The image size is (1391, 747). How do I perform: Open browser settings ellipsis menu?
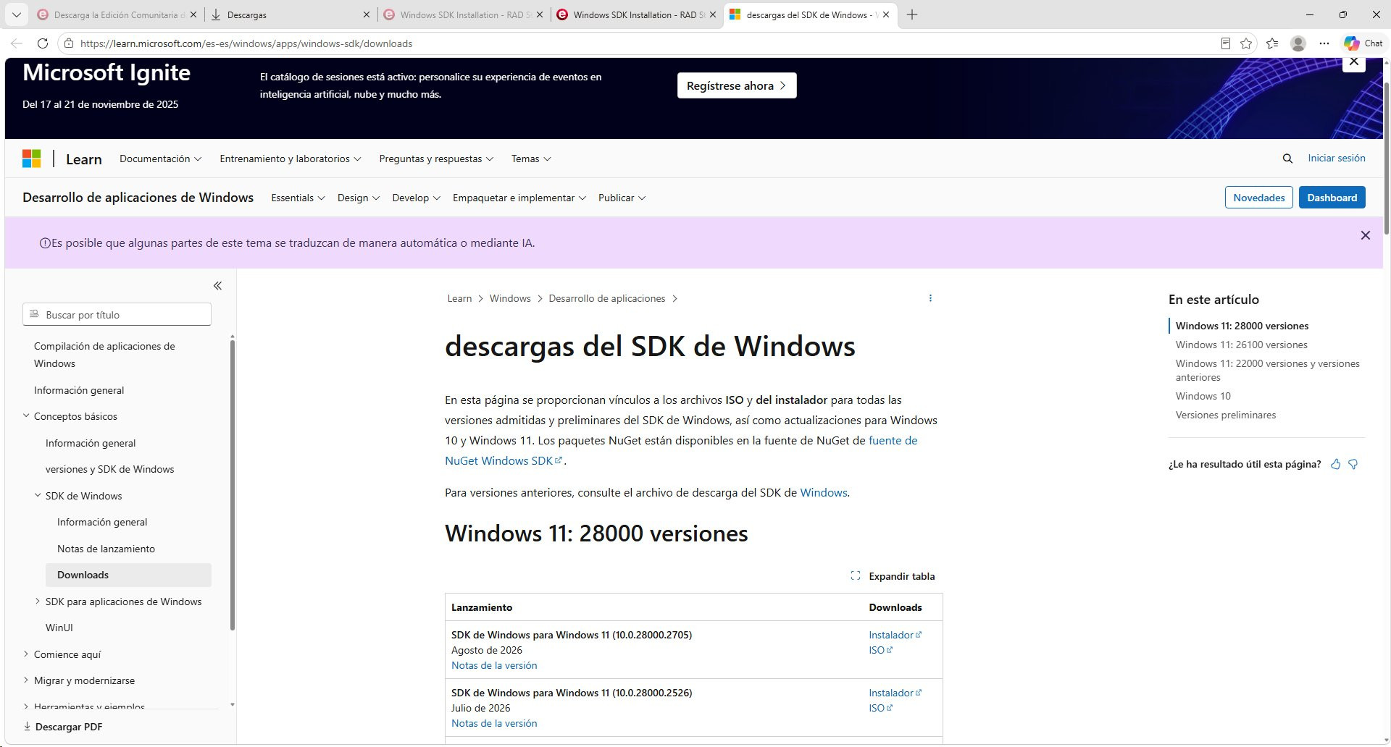click(x=1324, y=43)
